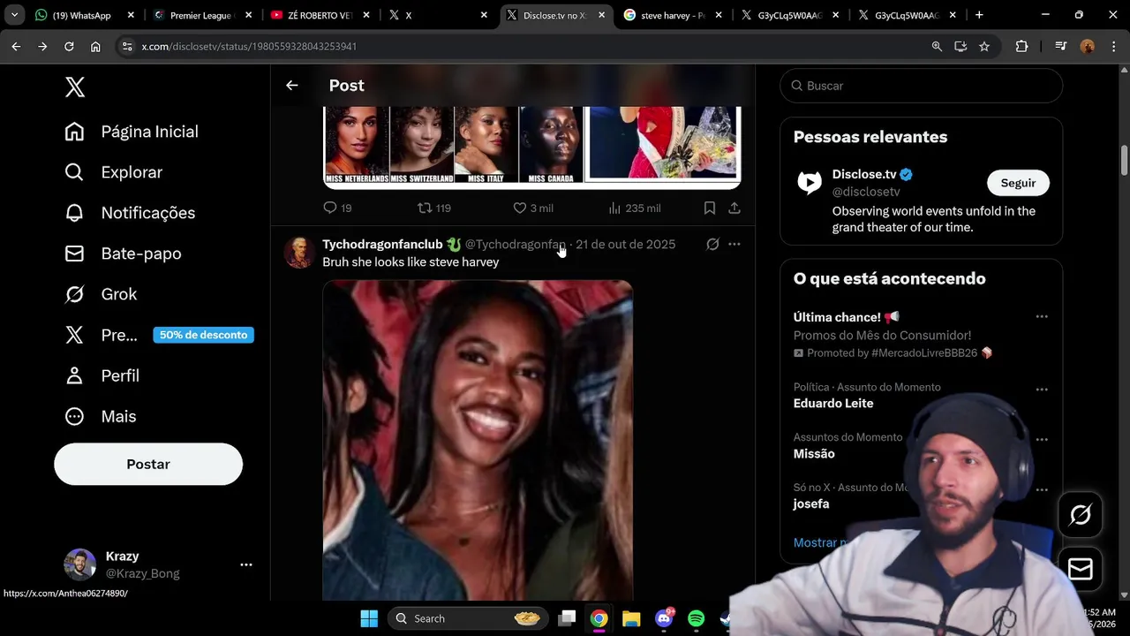Switch to the Premier League tab
The image size is (1130, 636).
202,15
